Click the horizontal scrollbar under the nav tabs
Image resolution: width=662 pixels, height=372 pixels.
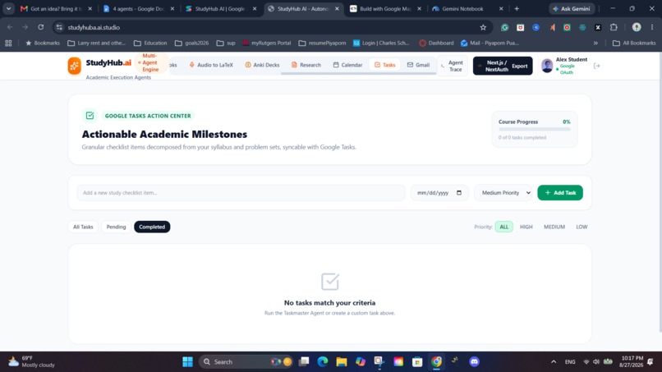click(358, 73)
